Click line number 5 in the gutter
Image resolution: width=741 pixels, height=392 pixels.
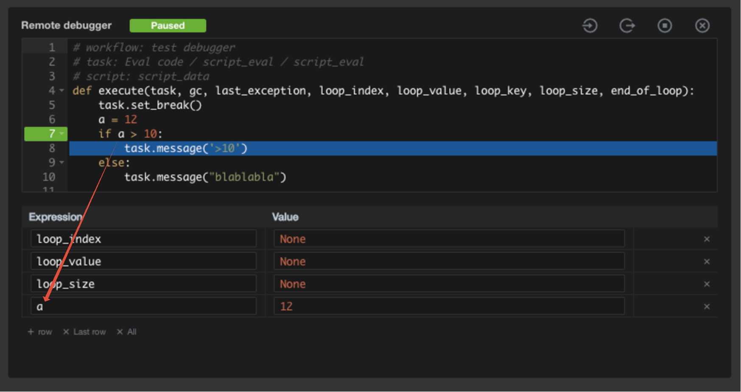coord(52,105)
